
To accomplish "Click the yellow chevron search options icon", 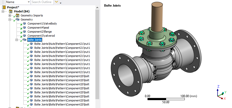I will (x=56, y=2).
